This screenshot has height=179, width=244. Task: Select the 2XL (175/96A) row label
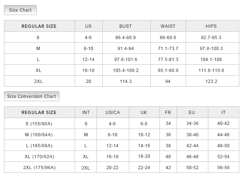click(x=39, y=168)
